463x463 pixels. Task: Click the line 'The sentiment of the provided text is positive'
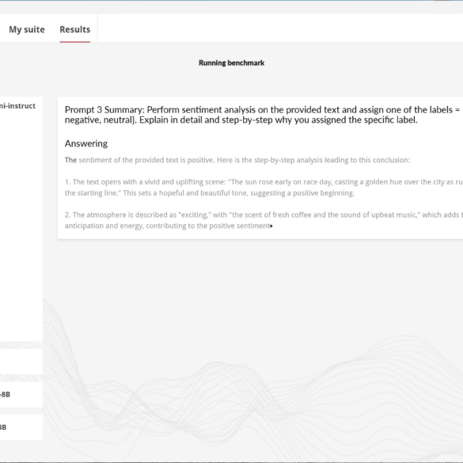(x=237, y=160)
